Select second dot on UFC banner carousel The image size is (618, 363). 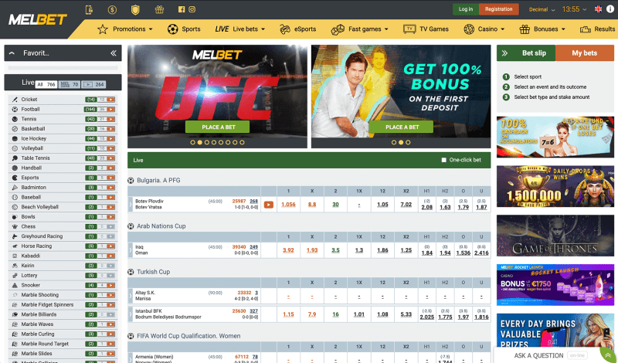point(199,142)
